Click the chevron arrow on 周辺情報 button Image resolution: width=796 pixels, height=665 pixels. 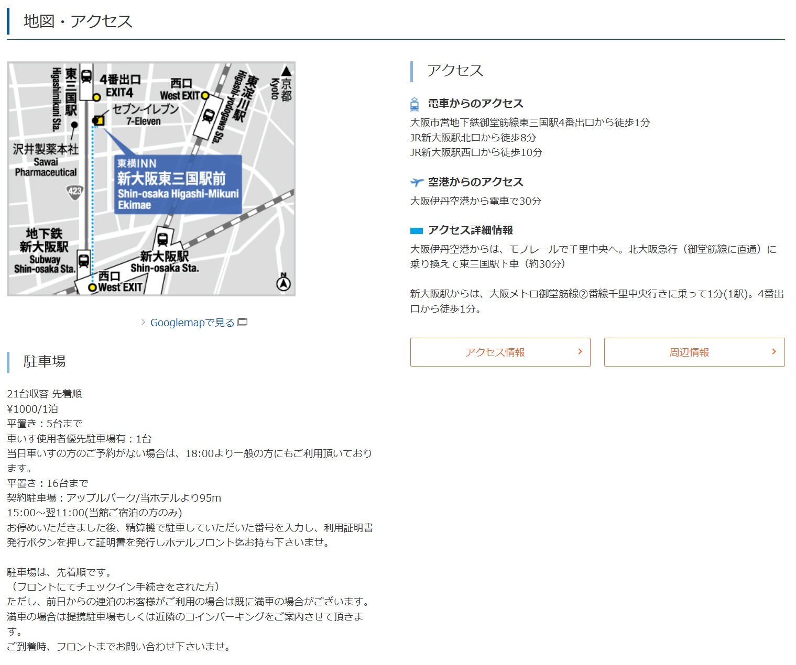coord(774,351)
